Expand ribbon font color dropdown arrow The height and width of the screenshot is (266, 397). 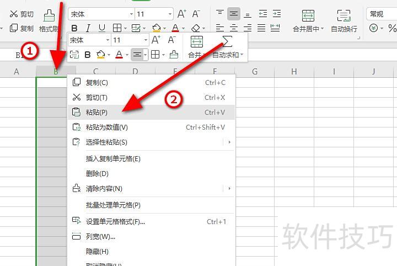point(183,28)
